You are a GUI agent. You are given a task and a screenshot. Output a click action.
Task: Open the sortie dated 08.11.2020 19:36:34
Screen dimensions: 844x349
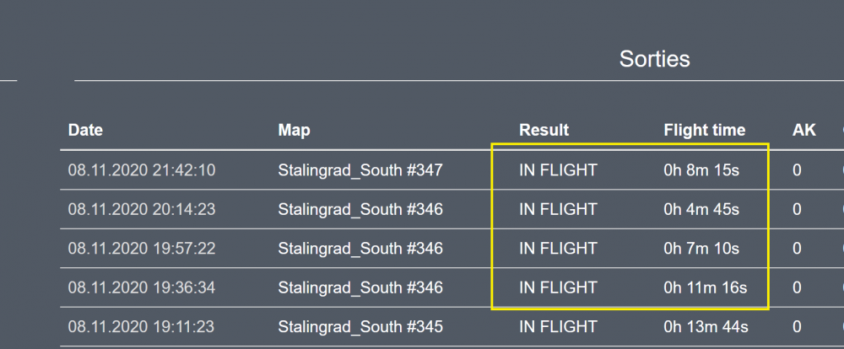tap(142, 287)
